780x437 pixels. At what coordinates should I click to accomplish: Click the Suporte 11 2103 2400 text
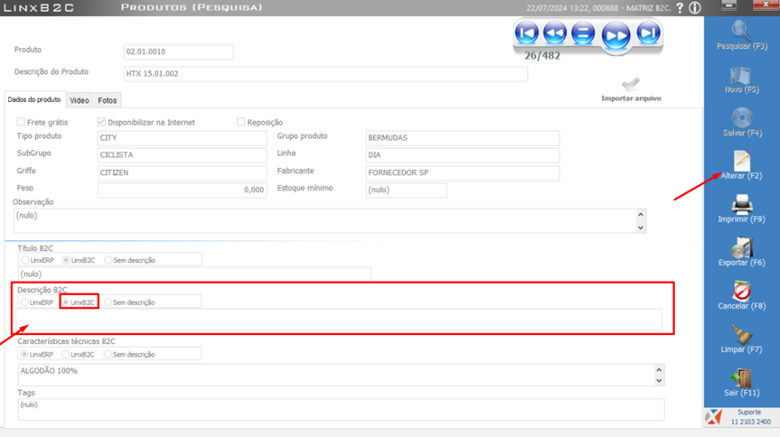750,417
